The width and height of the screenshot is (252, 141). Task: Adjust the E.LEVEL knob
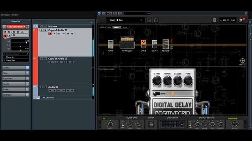(178, 80)
